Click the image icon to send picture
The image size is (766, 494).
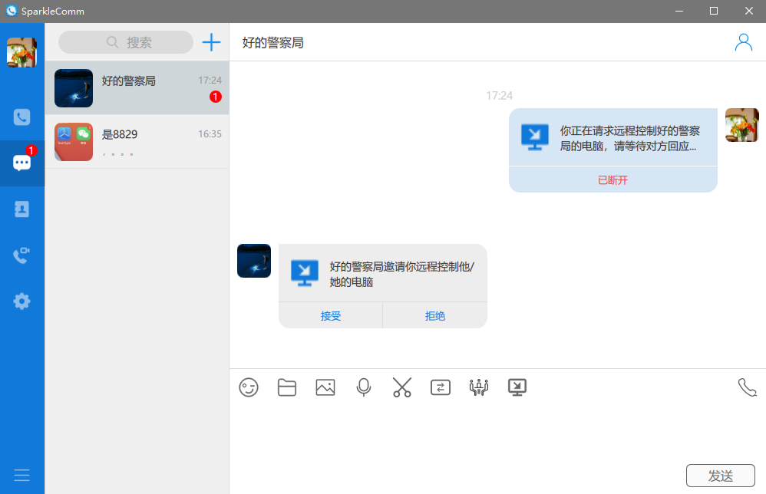pyautogui.click(x=325, y=387)
